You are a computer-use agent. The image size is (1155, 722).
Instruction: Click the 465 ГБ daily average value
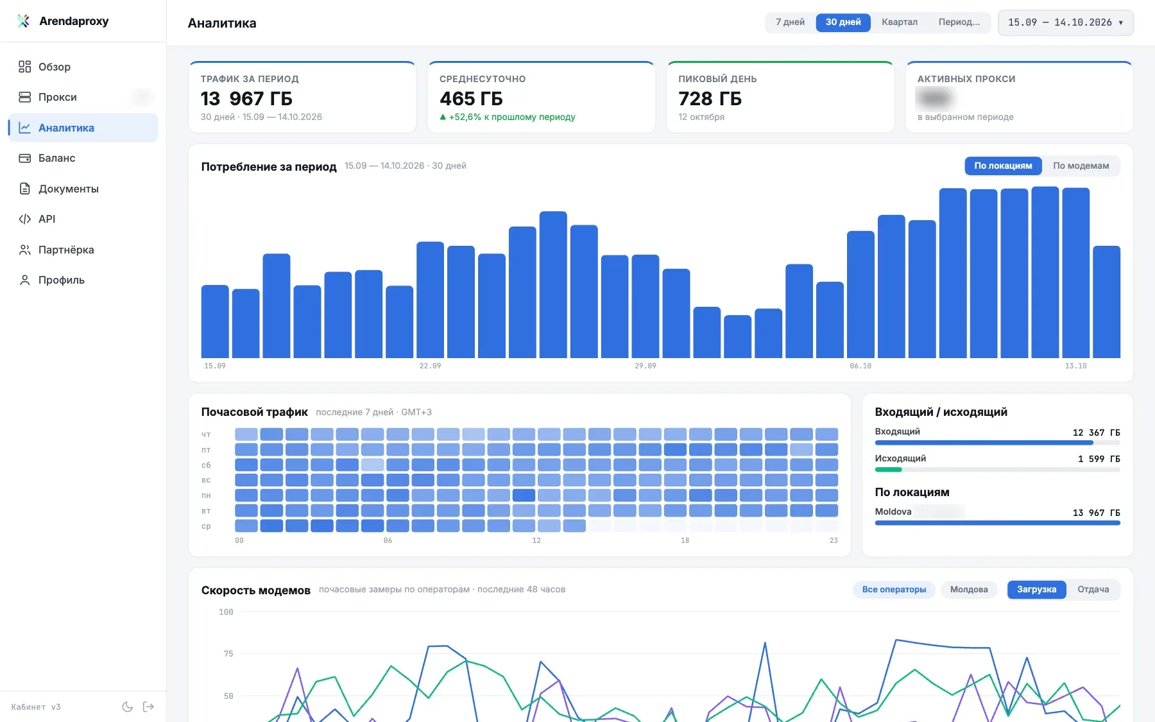coord(471,99)
